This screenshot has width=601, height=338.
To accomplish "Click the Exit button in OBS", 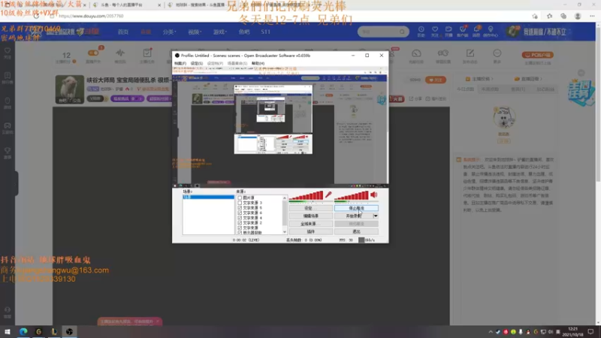I will point(356,231).
